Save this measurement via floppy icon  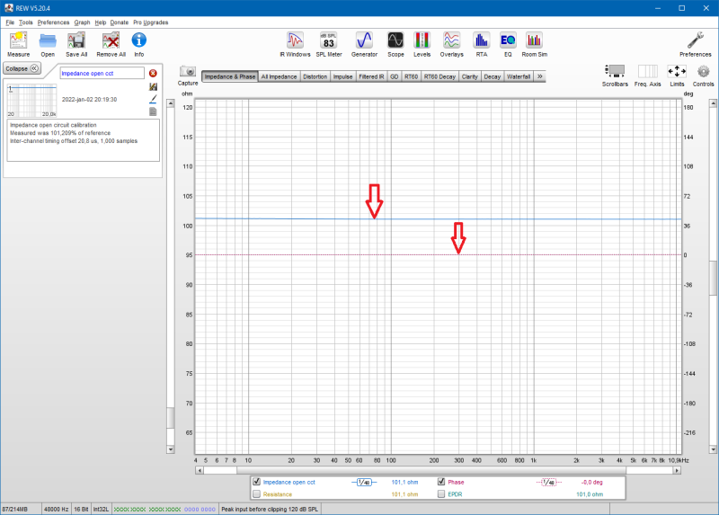(153, 86)
